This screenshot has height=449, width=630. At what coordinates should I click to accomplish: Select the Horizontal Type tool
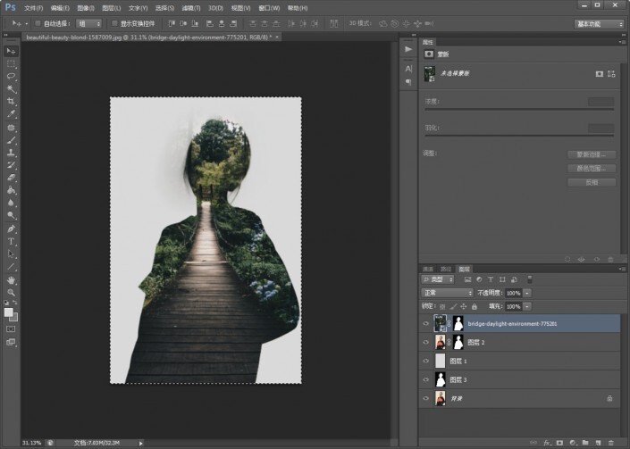click(12, 241)
